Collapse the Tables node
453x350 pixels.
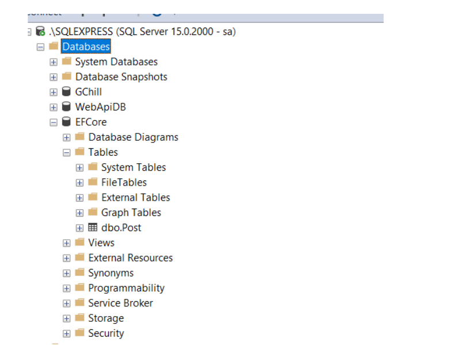66,153
